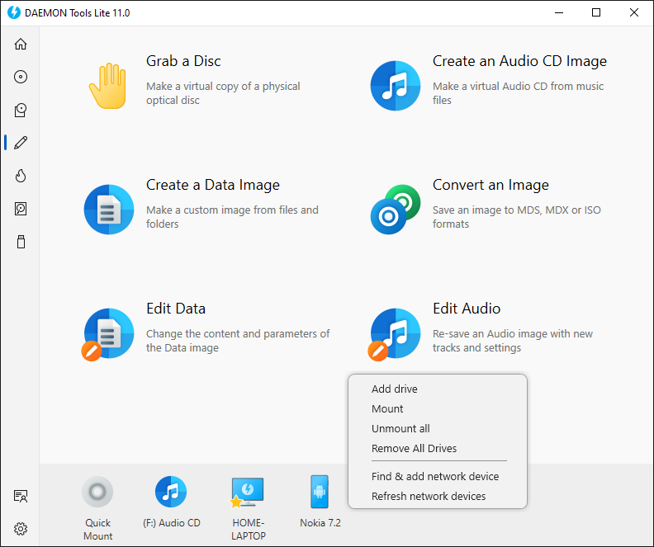This screenshot has height=547, width=654.
Task: Open the Grab a Disc heading
Action: pyautogui.click(x=183, y=61)
